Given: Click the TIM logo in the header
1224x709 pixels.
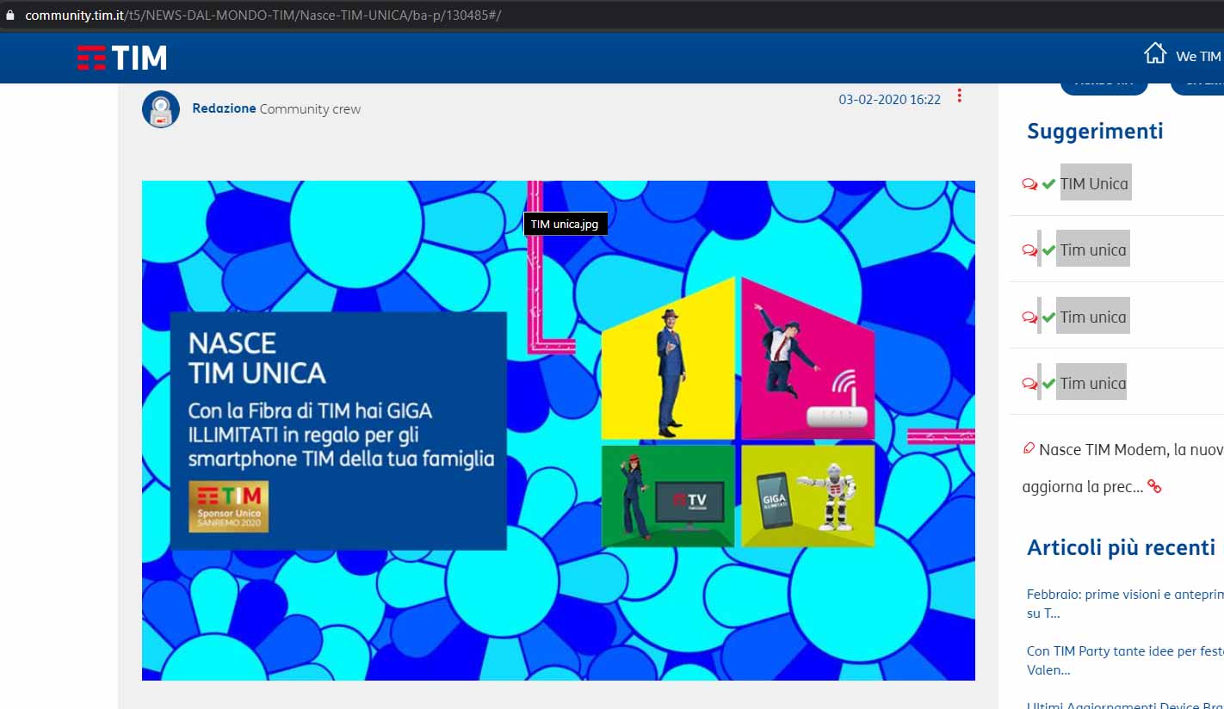Looking at the screenshot, I should (121, 58).
